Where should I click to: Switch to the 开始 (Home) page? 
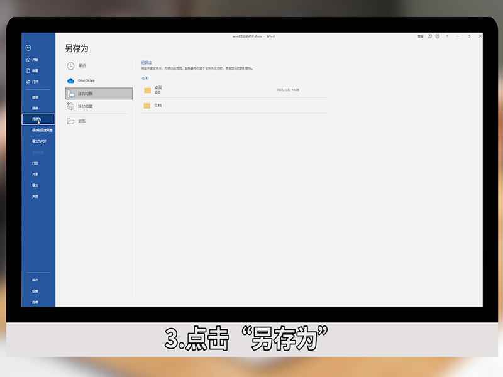[x=35, y=59]
